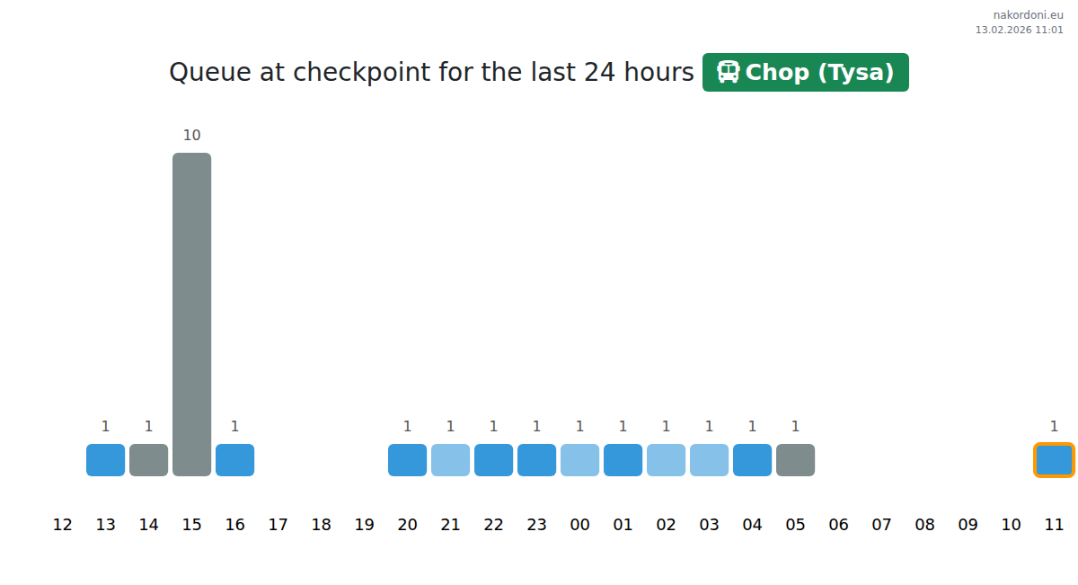This screenshot has width=1078, height=585.
Task: Select the hour 08 axis label
Action: tap(924, 525)
